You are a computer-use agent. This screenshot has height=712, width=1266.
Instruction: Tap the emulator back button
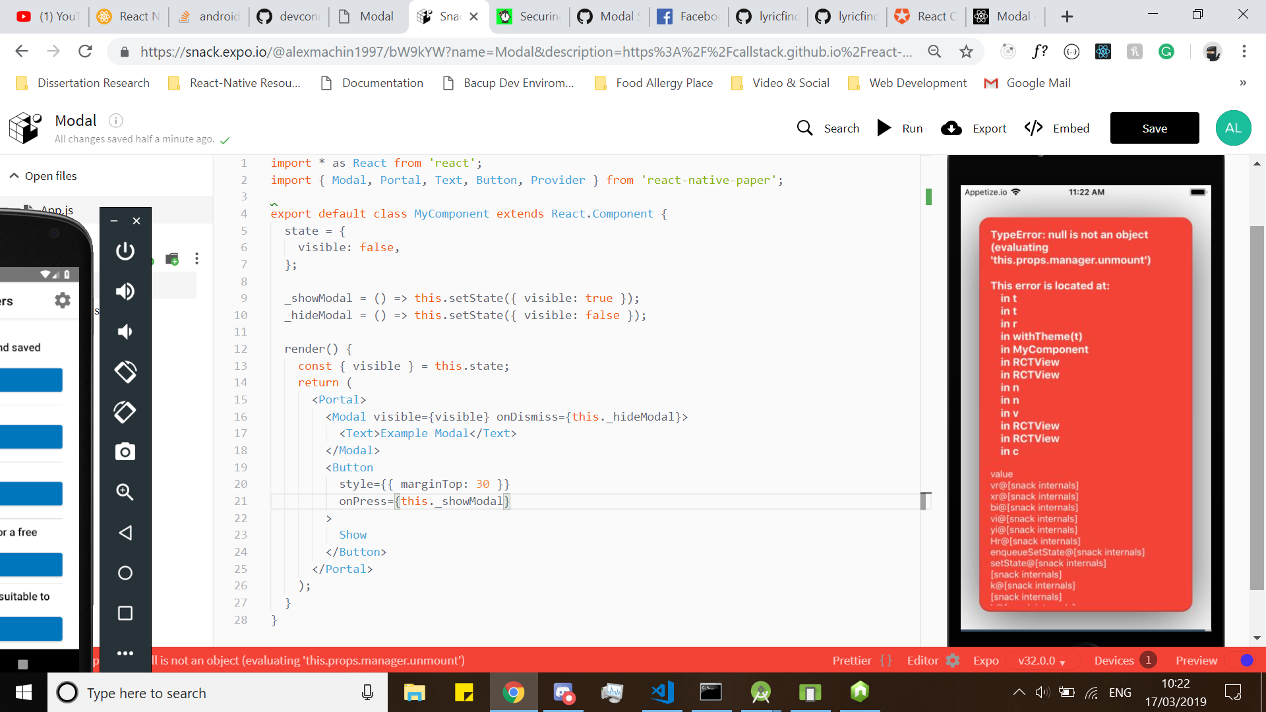[x=125, y=533]
